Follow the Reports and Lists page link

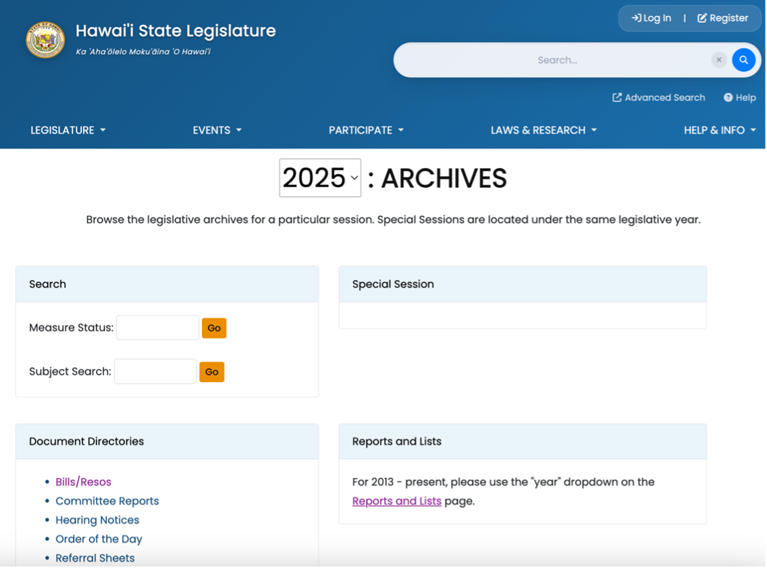coord(397,501)
